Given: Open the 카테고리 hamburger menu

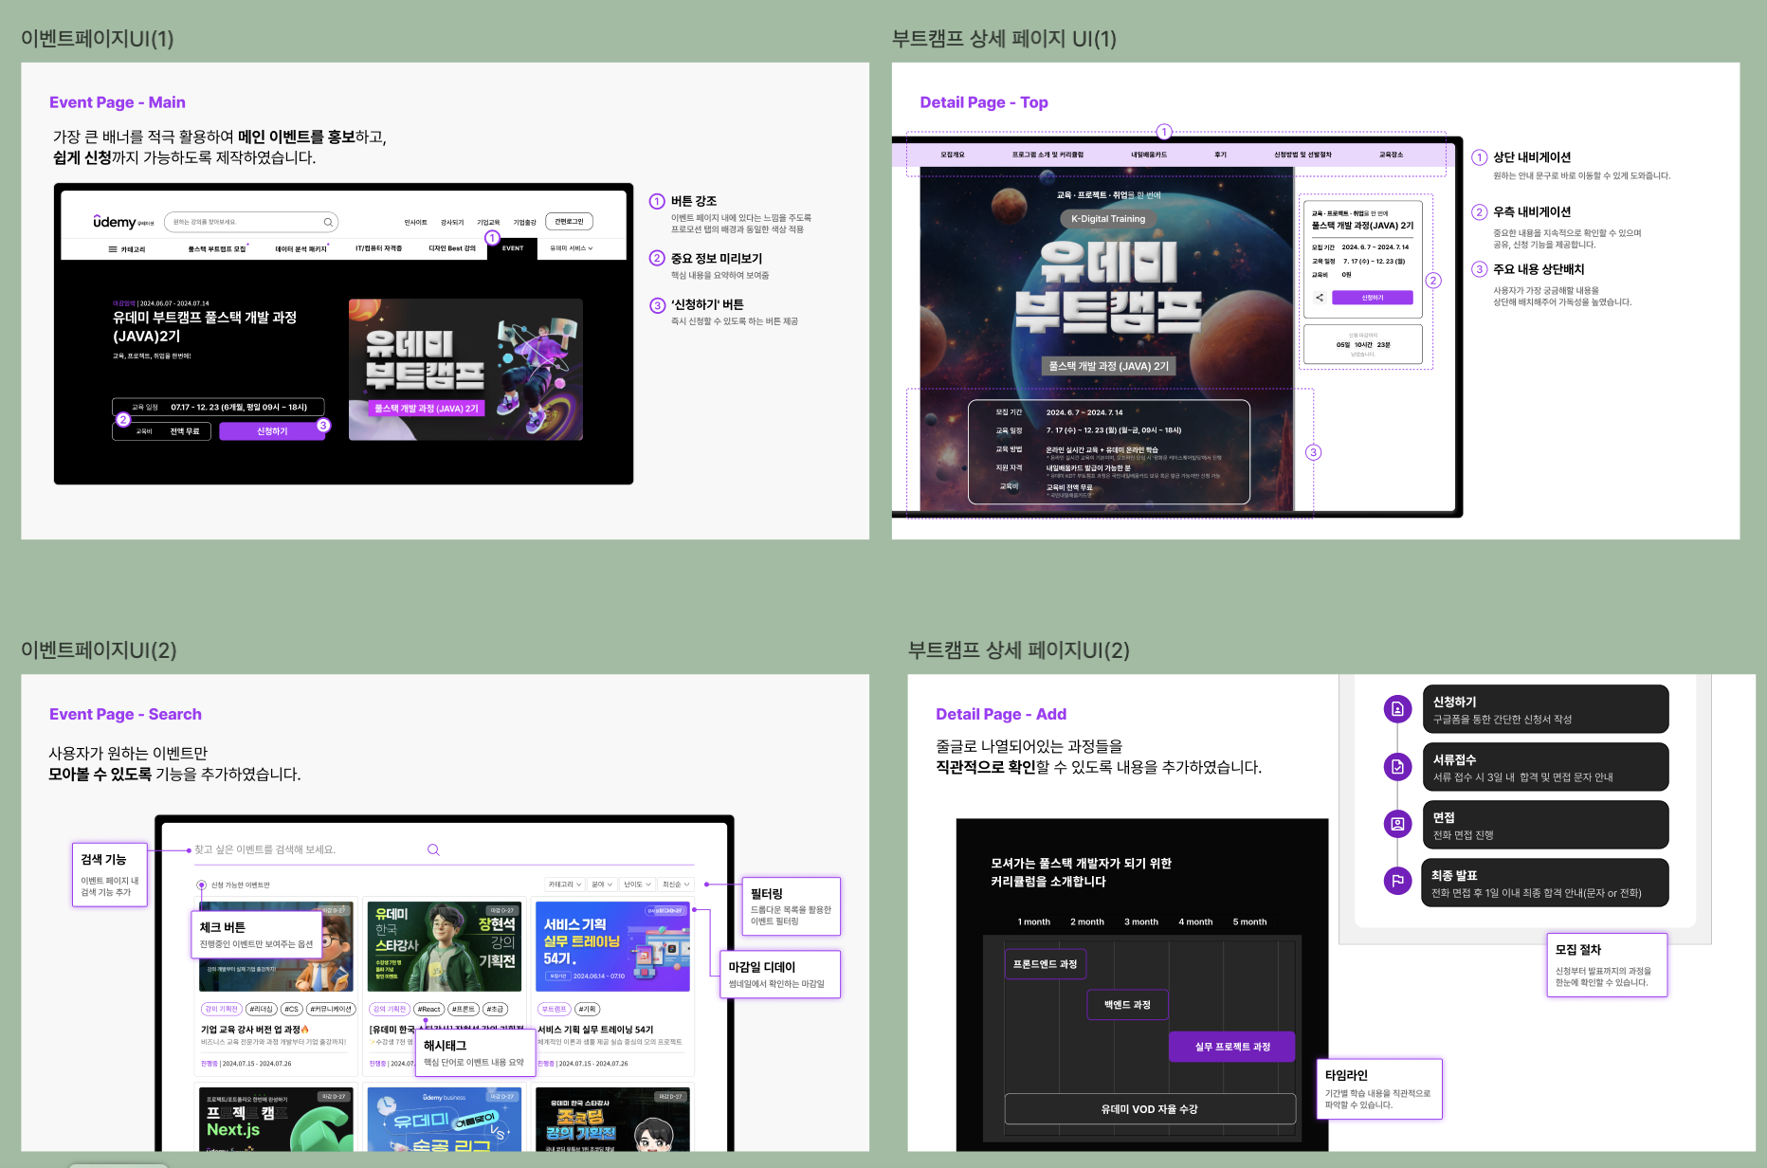Looking at the screenshot, I should click(126, 249).
